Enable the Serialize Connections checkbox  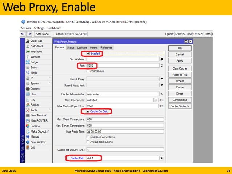[x=88, y=137]
